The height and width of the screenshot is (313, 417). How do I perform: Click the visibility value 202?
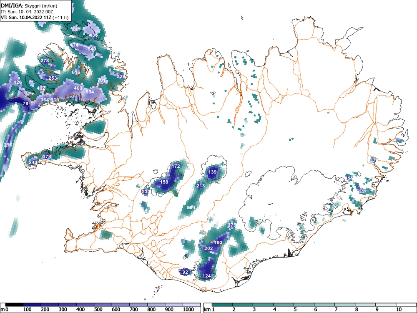tap(208, 248)
